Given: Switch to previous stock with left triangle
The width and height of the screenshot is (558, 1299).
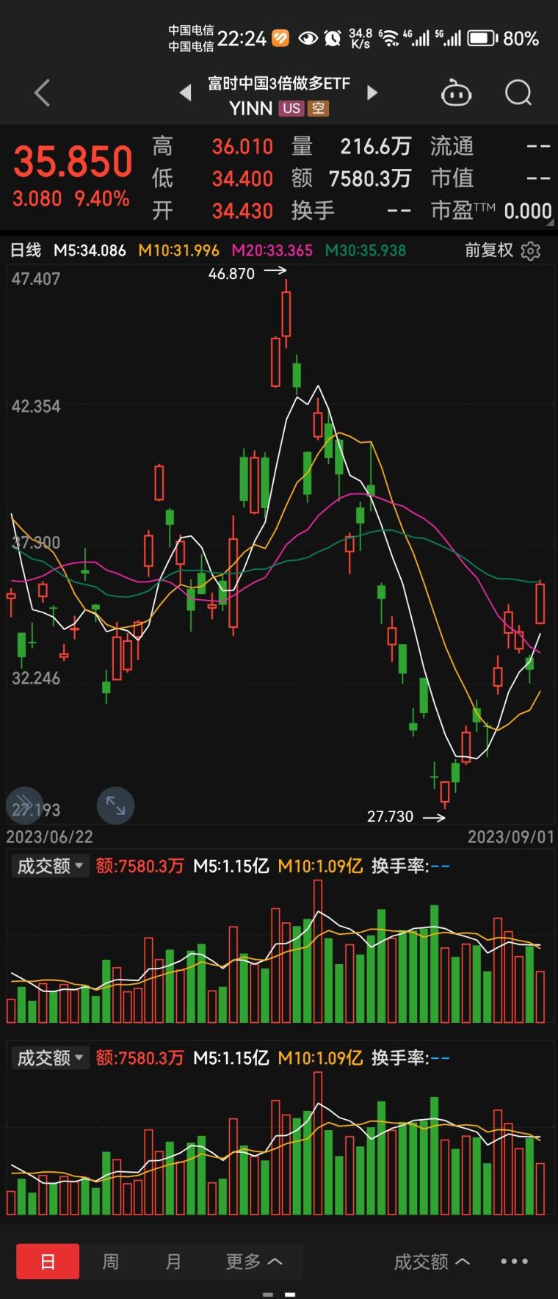Looking at the screenshot, I should (186, 93).
